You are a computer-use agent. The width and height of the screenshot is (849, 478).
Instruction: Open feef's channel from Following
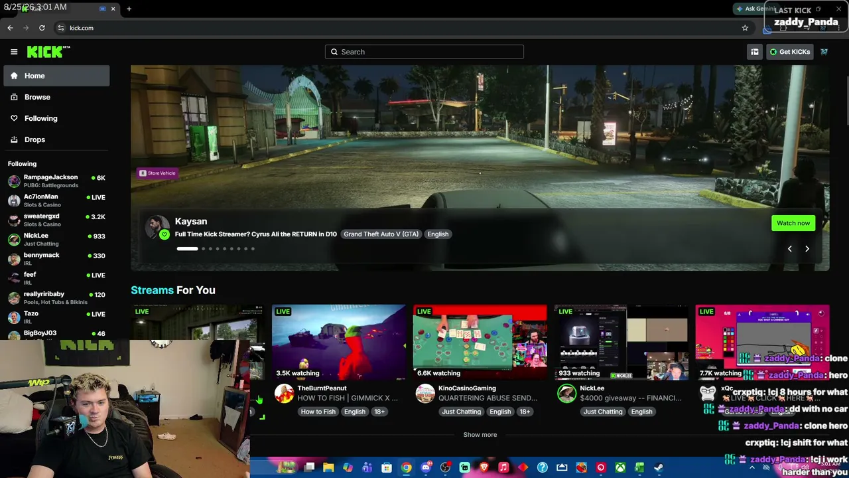pyautogui.click(x=56, y=278)
